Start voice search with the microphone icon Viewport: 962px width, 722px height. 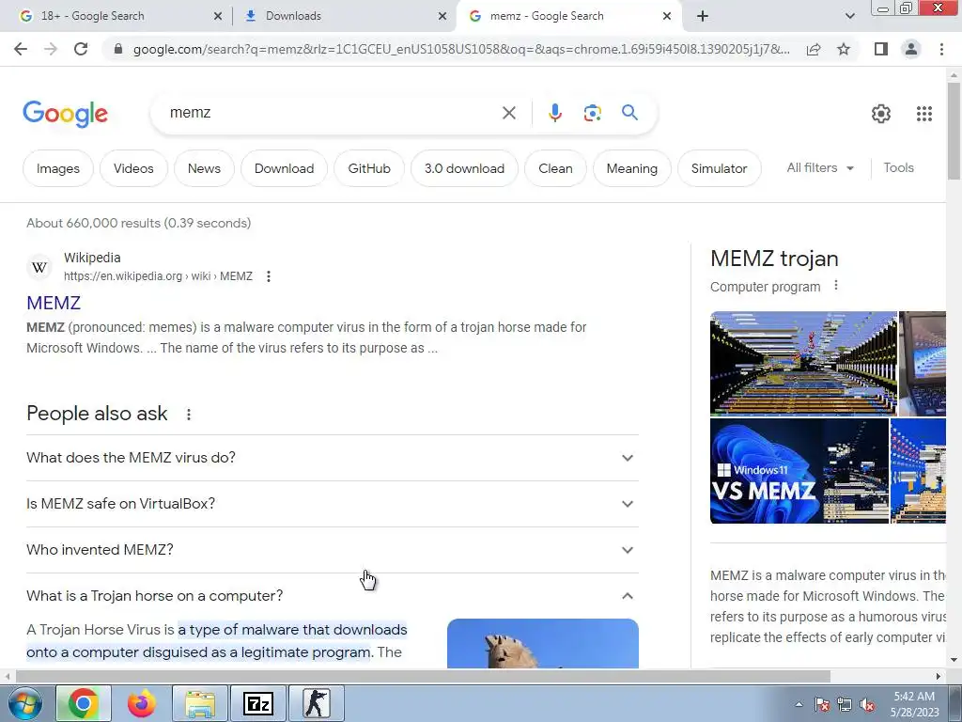[554, 113]
